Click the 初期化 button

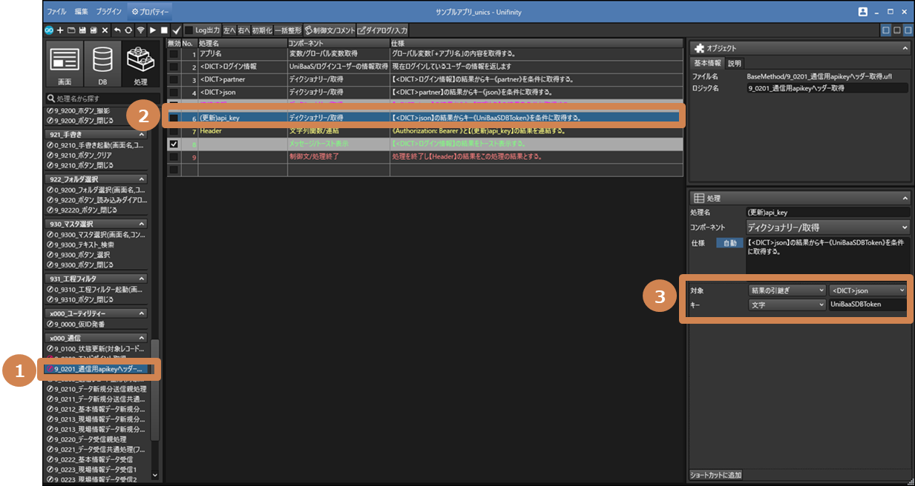pyautogui.click(x=262, y=30)
